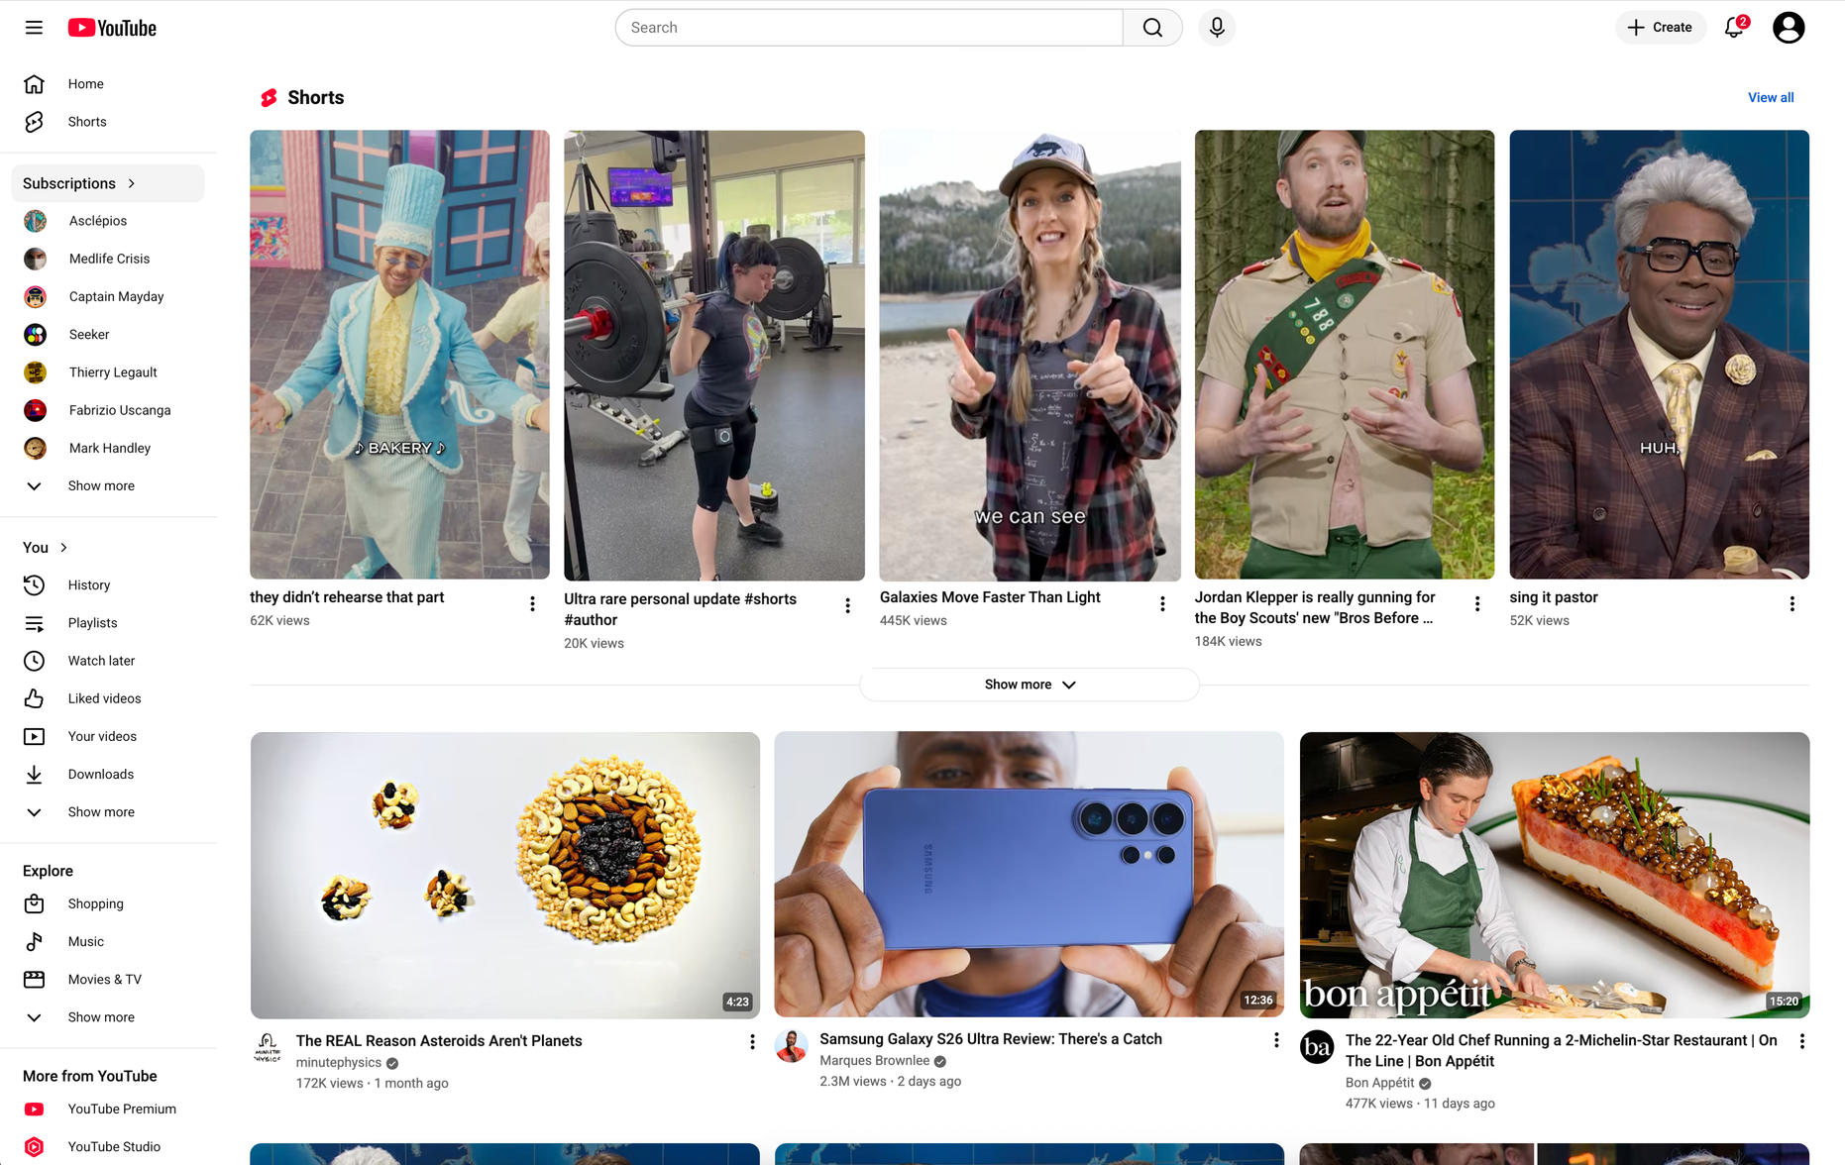Open the hamburger guide menu
Image resolution: width=1845 pixels, height=1165 pixels.
click(x=34, y=28)
